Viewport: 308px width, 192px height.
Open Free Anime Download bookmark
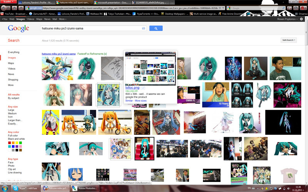tap(232, 14)
